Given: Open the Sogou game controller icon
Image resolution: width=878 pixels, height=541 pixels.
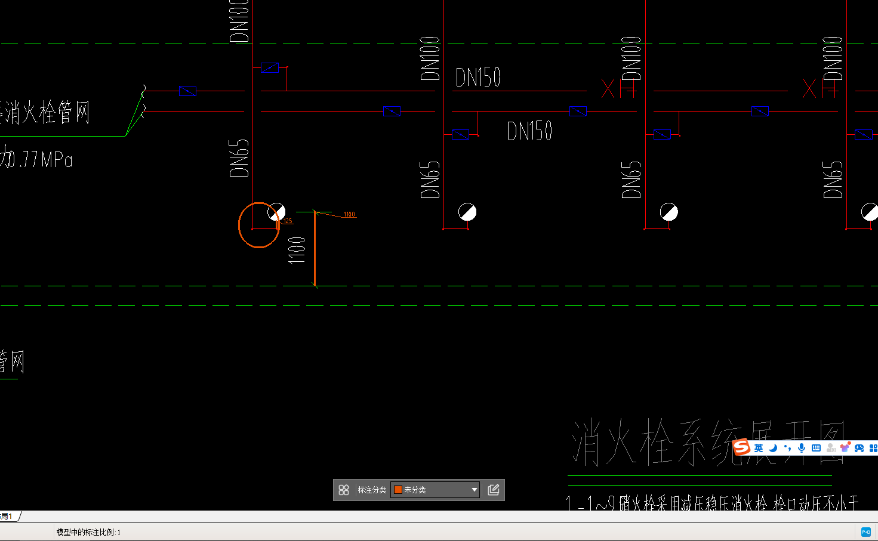Looking at the screenshot, I should [859, 448].
